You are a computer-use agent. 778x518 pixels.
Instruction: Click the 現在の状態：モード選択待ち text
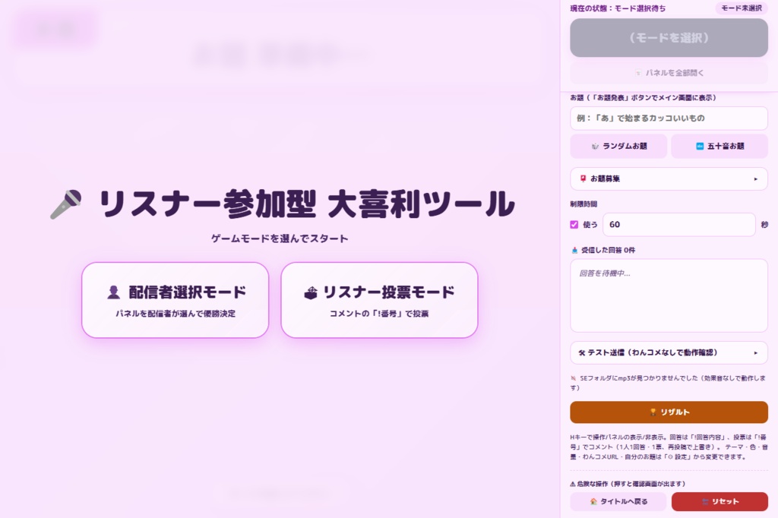click(x=618, y=8)
